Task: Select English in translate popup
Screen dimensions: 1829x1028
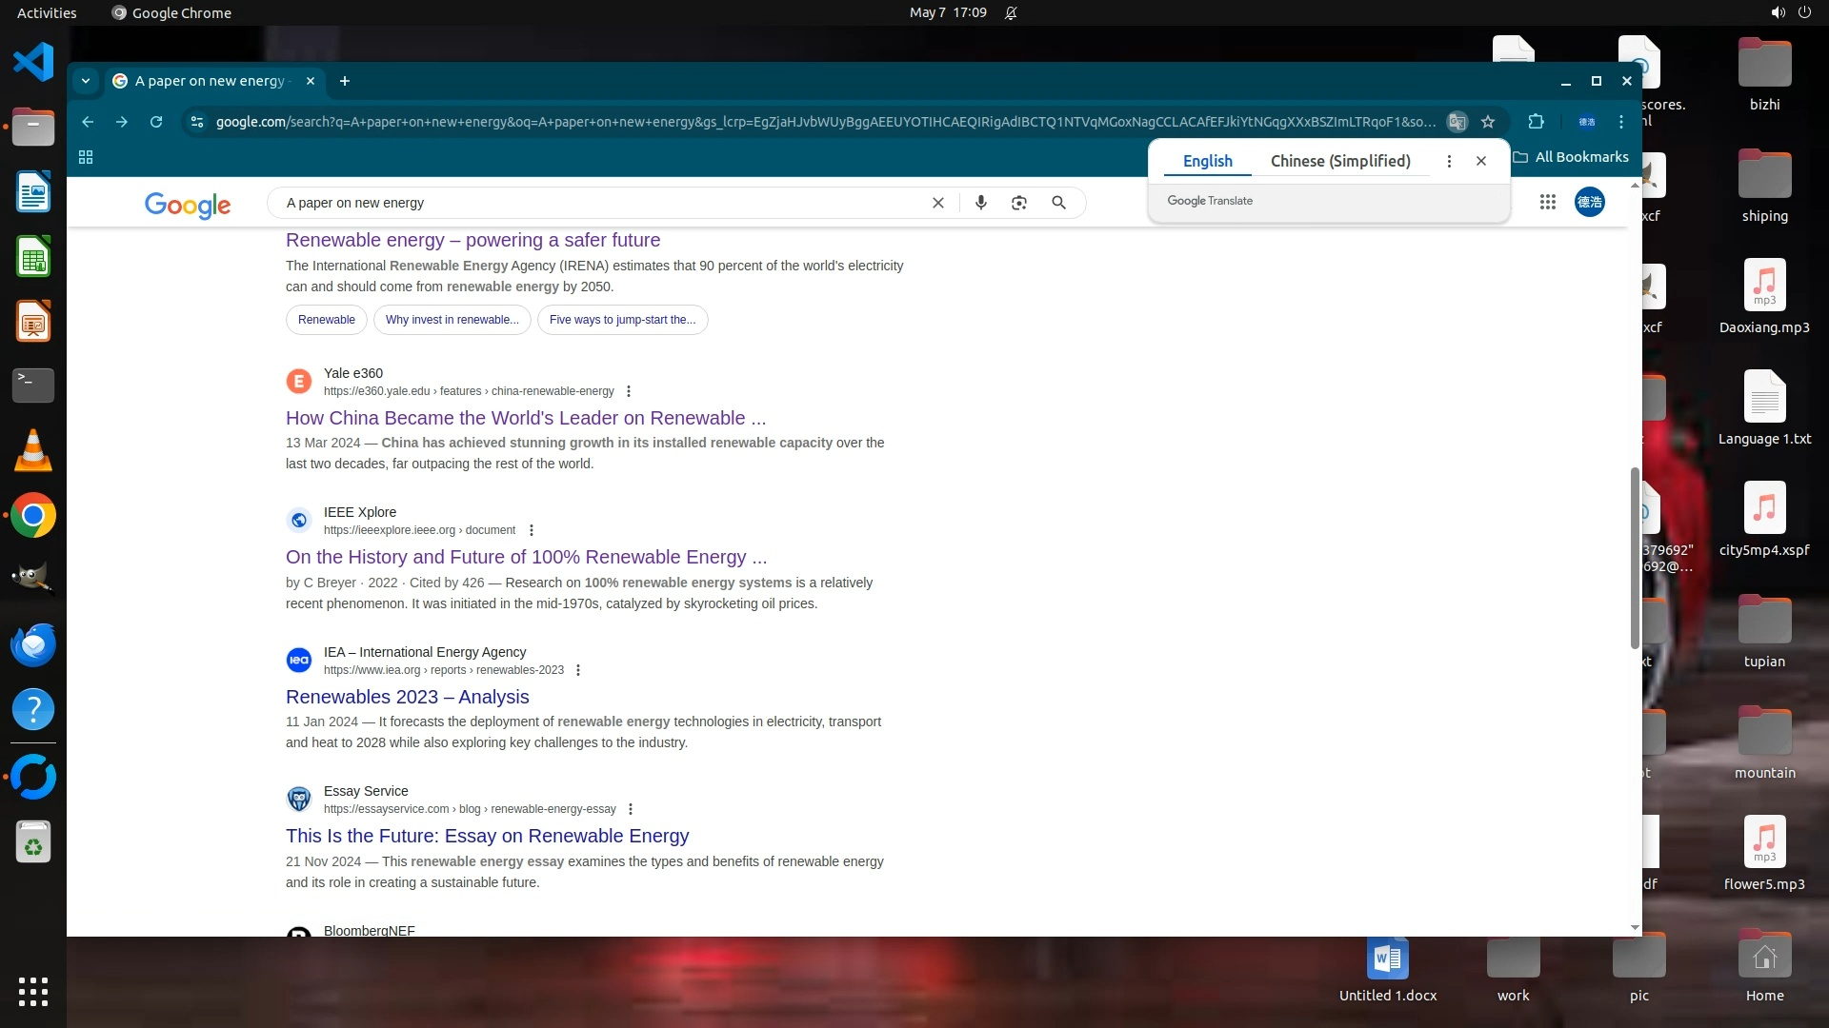Action: 1207,161
